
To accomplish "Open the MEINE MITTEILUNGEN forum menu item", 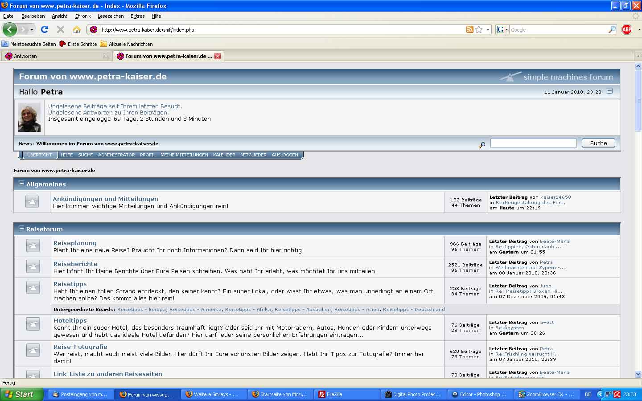I will (x=184, y=155).
